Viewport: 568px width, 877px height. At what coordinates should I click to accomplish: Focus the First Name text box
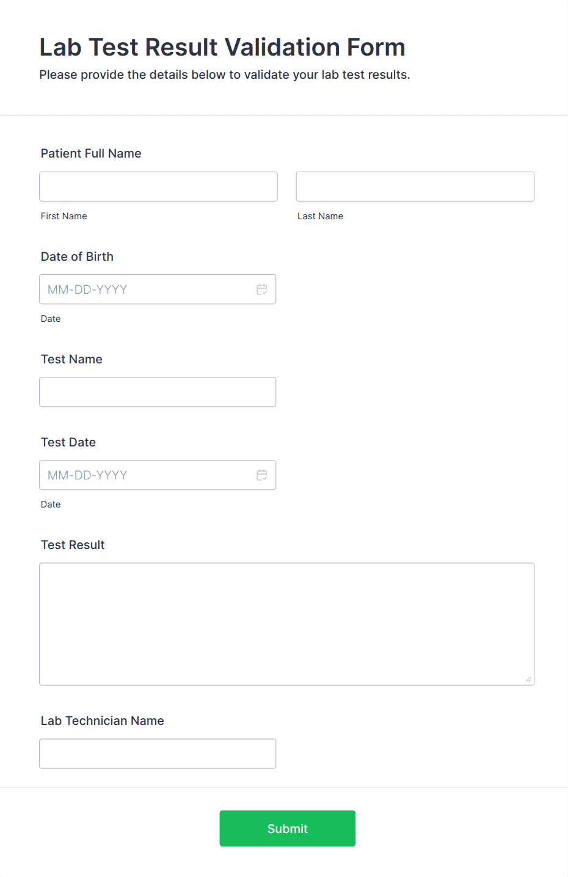click(158, 186)
